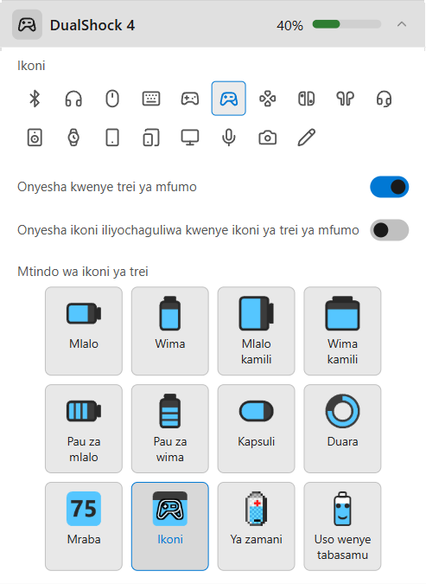426x584 pixels.
Task: Choose the camera icon
Action: click(268, 138)
